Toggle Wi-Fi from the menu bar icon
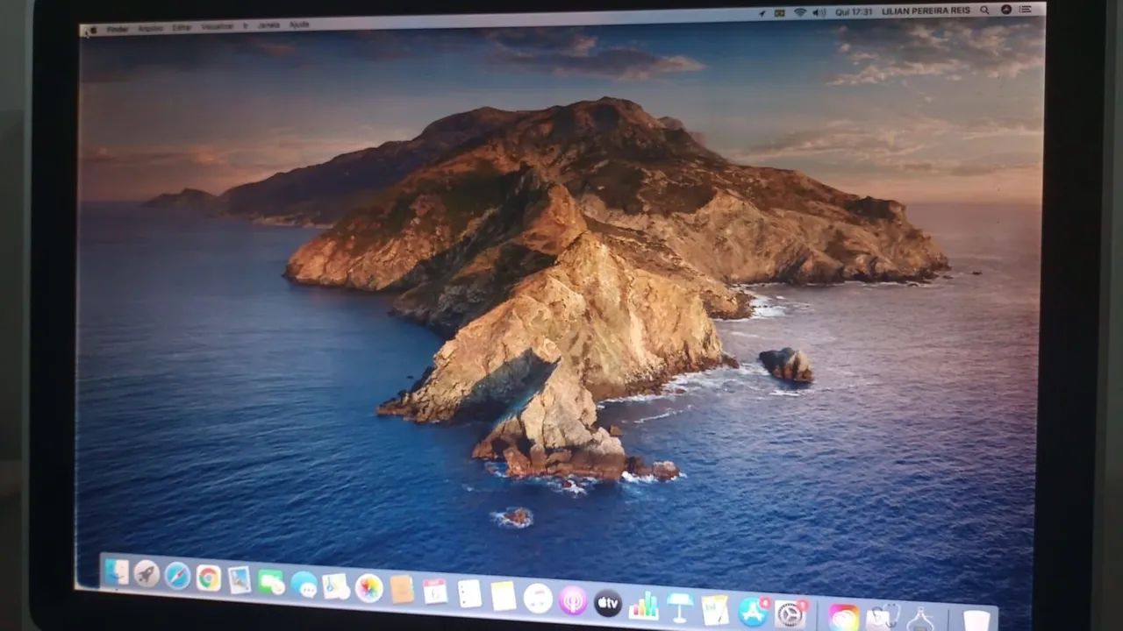Screen dimensions: 1123x631 800,11
